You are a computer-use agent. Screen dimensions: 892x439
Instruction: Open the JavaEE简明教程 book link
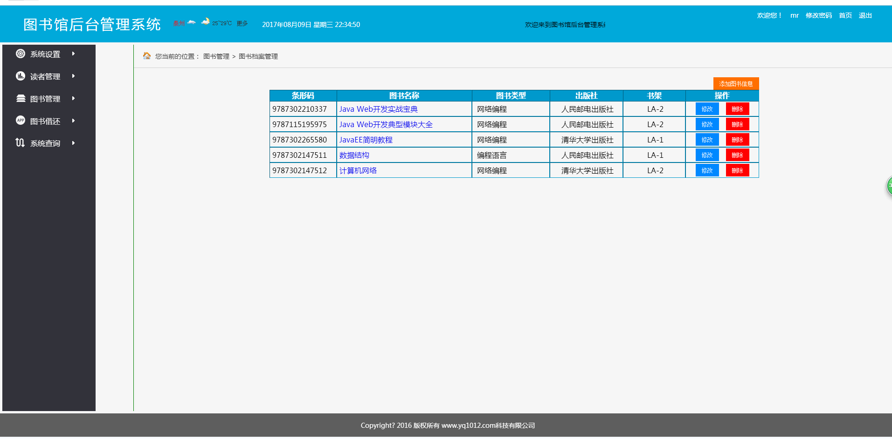[366, 140]
